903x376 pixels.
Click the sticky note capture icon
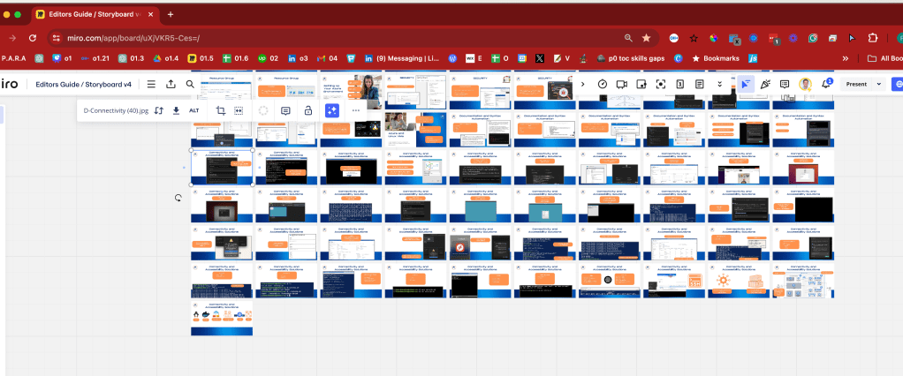(641, 84)
